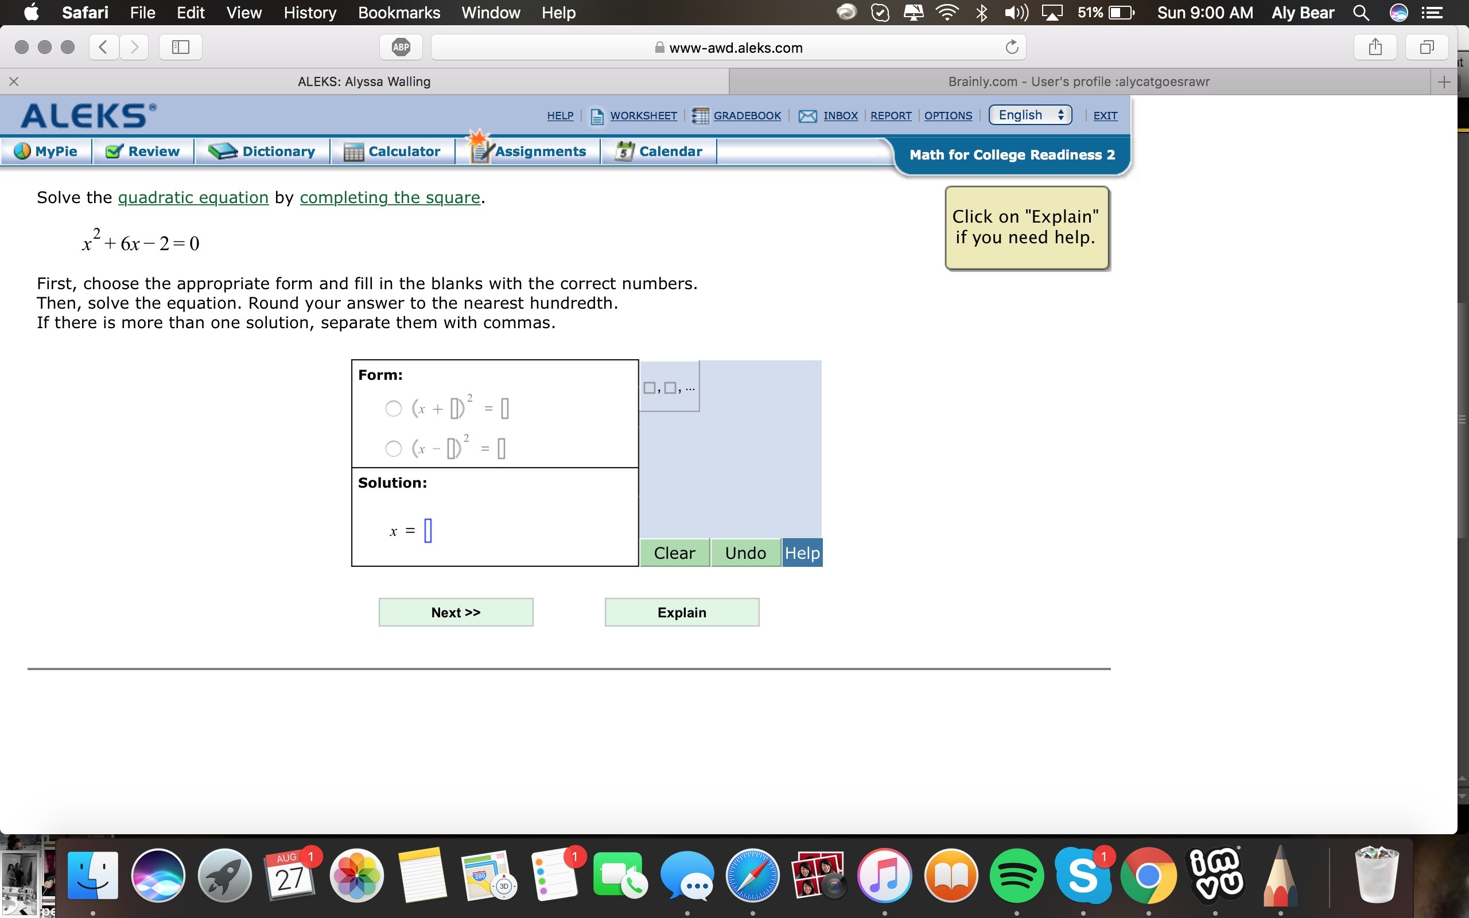Click the Next >> button
This screenshot has width=1469, height=918.
[x=456, y=612]
